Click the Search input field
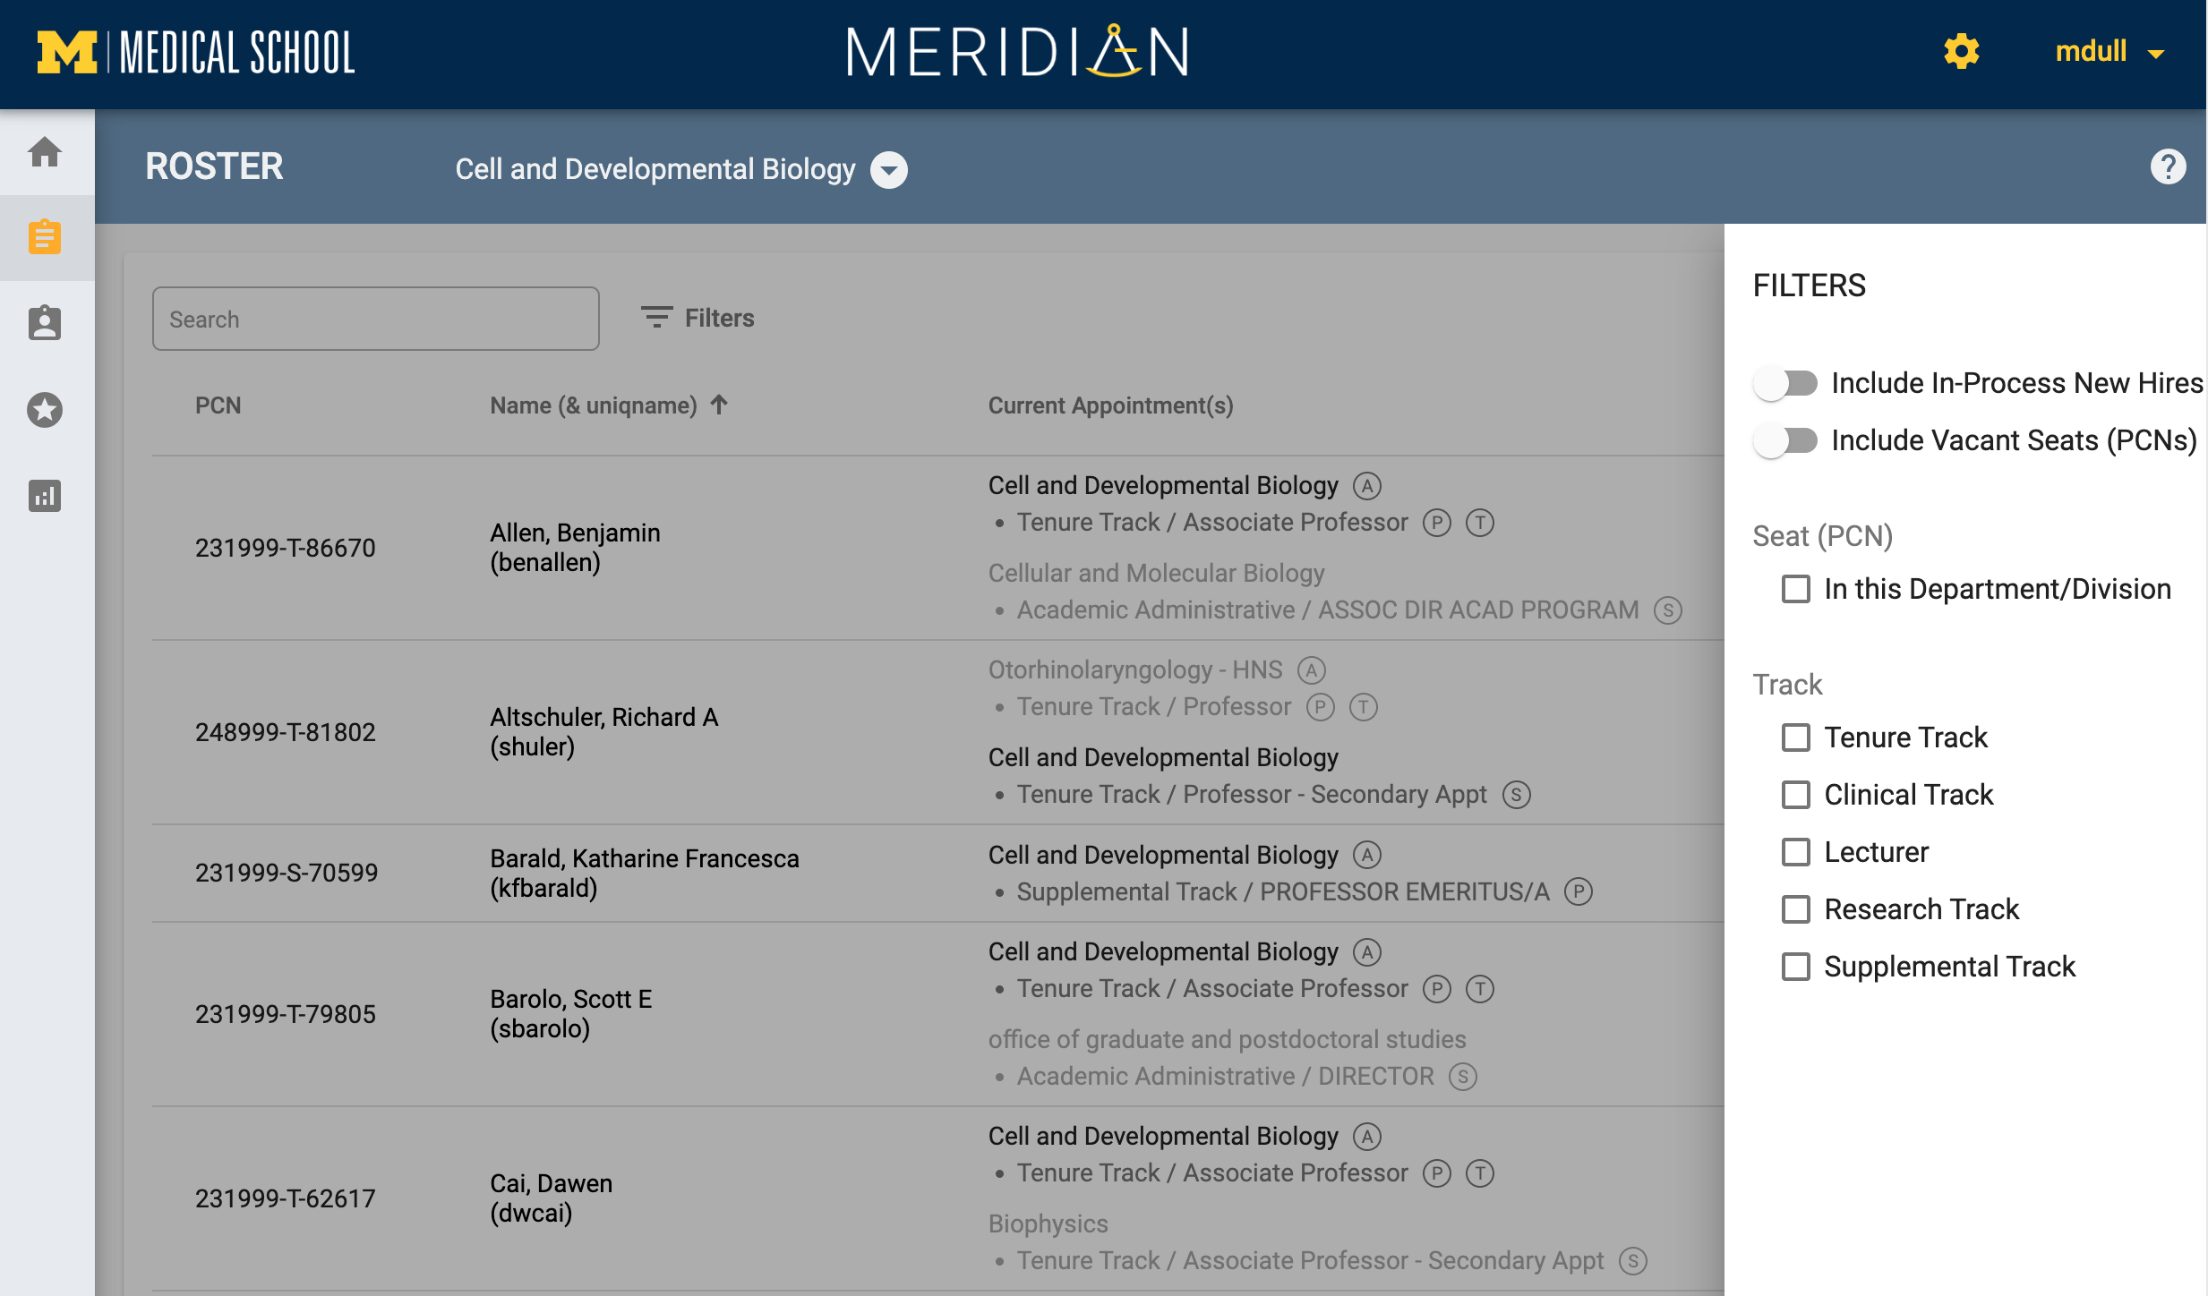Viewport: 2208px width, 1296px height. (x=375, y=319)
